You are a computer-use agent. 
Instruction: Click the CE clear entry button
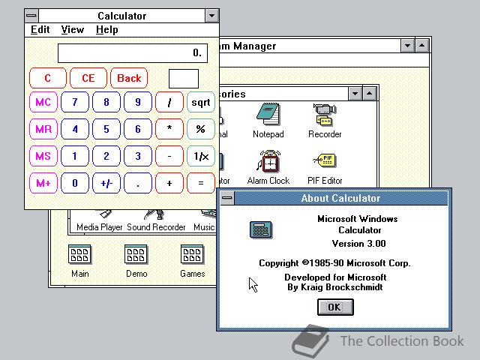(x=88, y=78)
